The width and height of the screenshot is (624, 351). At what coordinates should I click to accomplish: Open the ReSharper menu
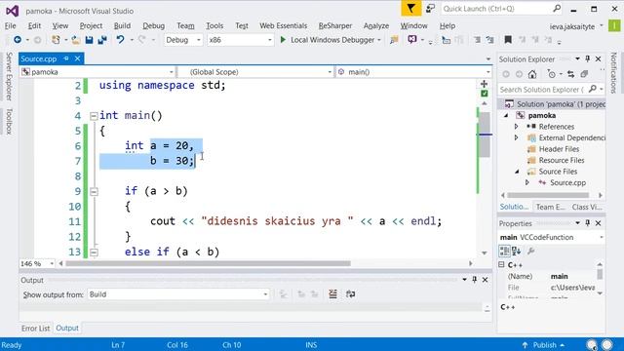coord(335,26)
